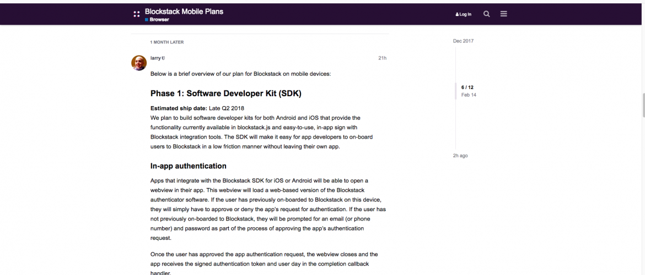Click the In-app authentication heading

(188, 166)
